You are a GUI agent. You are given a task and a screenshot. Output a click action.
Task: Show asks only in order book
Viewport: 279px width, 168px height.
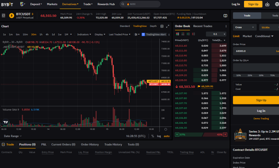pos(193,34)
